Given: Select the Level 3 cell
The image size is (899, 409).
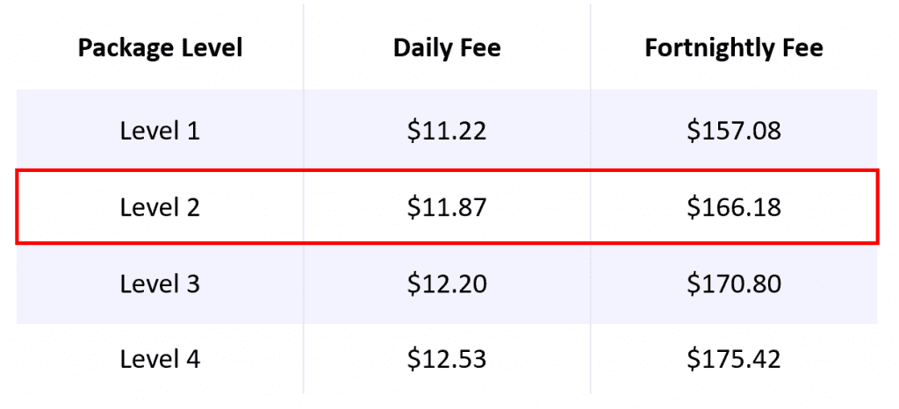Looking at the screenshot, I should click(160, 283).
